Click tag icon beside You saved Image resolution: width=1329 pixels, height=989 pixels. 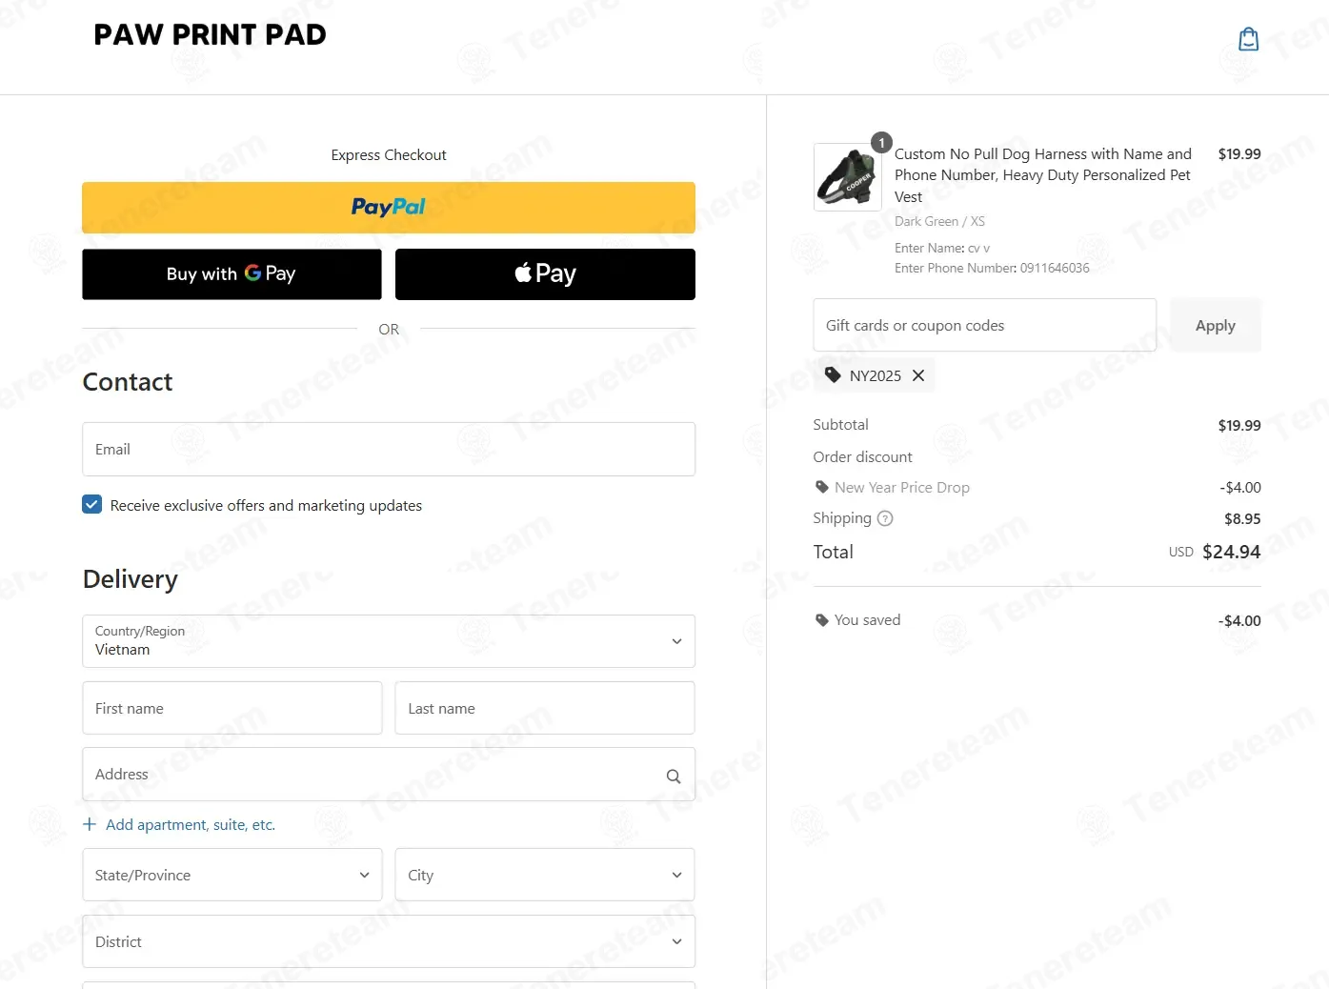822,620
